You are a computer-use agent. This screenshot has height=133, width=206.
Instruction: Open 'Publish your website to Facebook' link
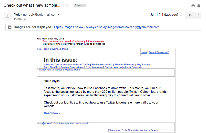pos(123,67)
